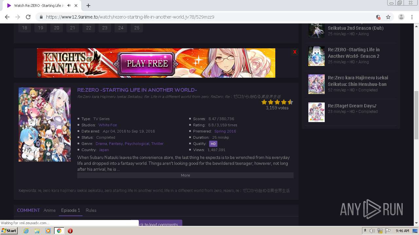Viewport: 419px width, 235px height.
Task: Open the Japan country link
Action: pos(104,150)
